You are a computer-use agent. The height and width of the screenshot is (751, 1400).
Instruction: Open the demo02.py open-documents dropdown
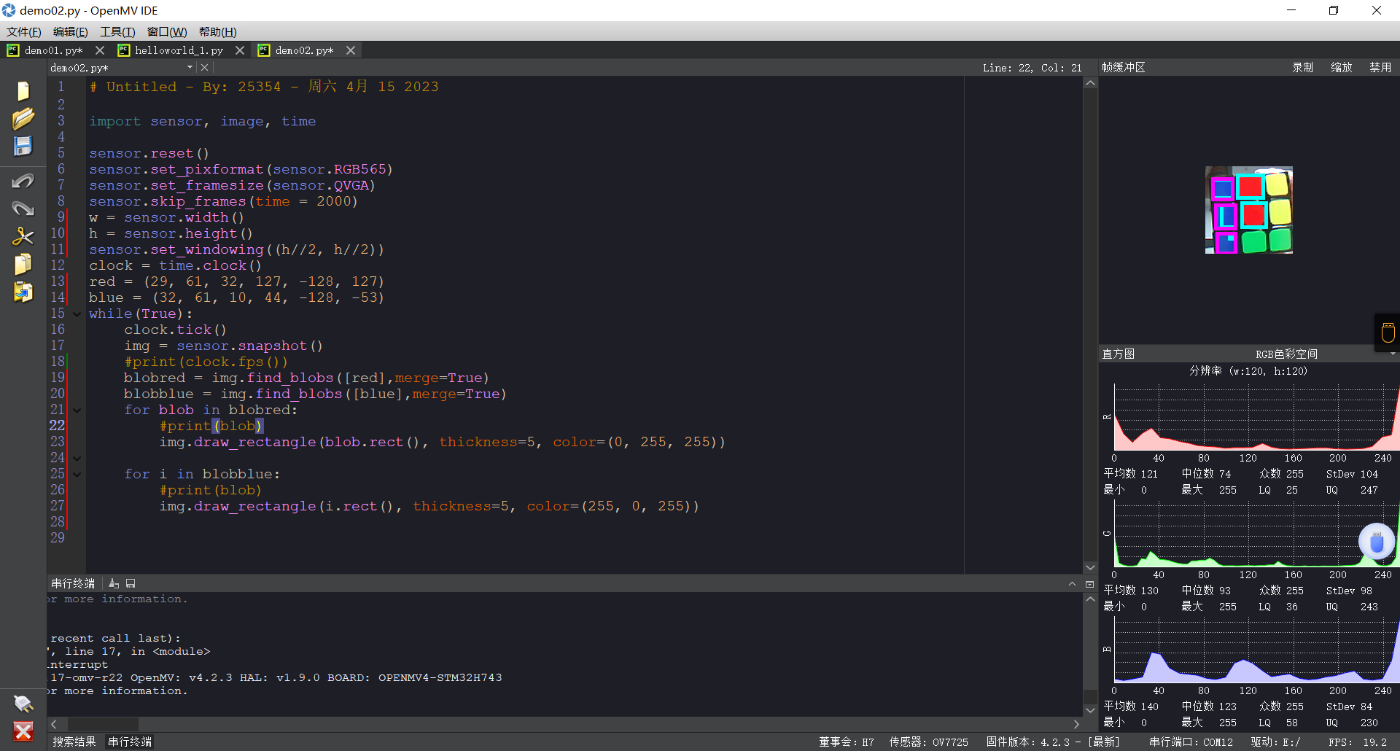[190, 67]
